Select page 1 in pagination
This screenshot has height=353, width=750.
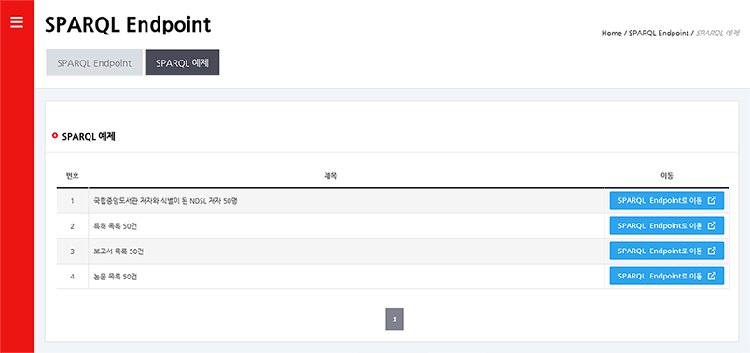click(395, 319)
